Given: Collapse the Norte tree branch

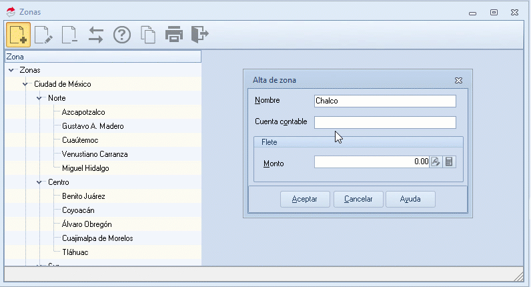Looking at the screenshot, I should point(39,98).
